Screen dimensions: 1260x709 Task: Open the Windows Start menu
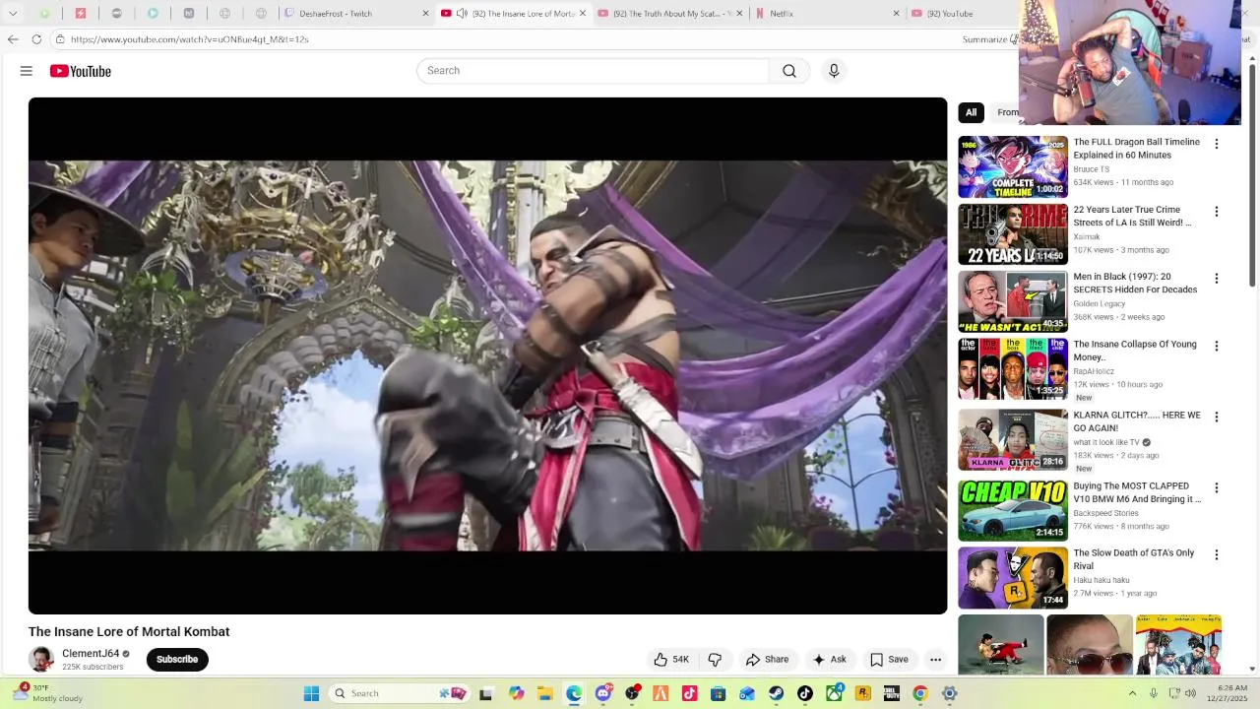(311, 693)
